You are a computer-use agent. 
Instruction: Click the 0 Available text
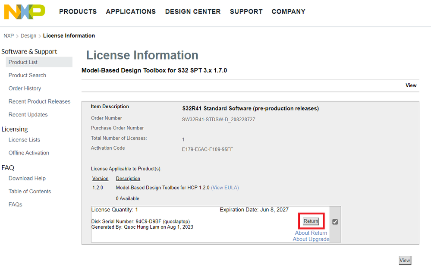[128, 198]
